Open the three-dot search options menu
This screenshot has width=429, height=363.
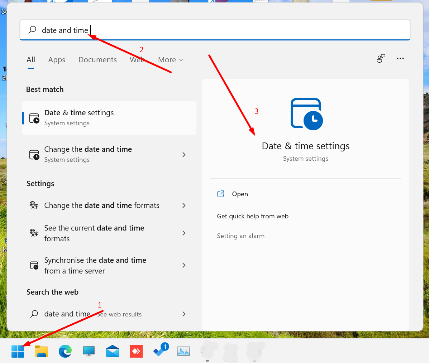[400, 58]
